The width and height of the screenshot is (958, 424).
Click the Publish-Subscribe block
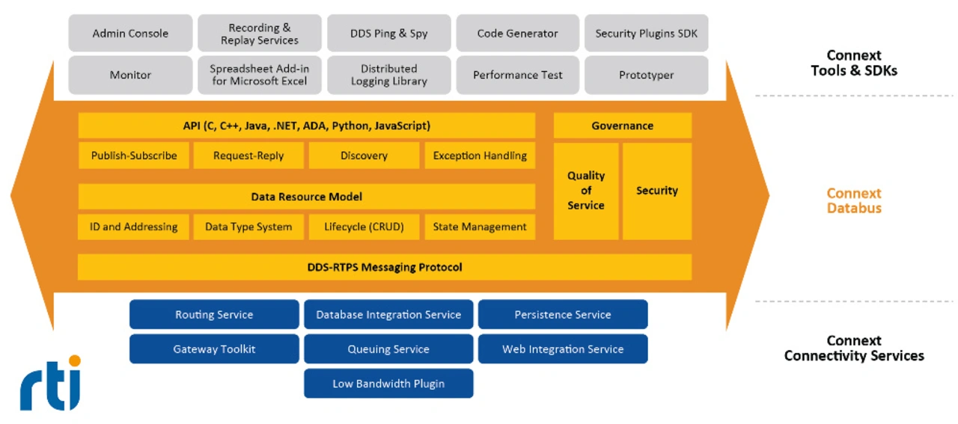134,156
